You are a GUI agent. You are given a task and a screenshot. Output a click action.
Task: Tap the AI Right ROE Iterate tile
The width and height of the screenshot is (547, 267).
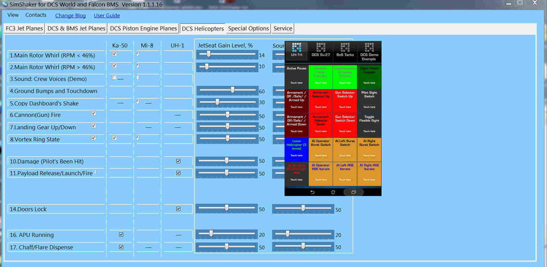[369, 174]
